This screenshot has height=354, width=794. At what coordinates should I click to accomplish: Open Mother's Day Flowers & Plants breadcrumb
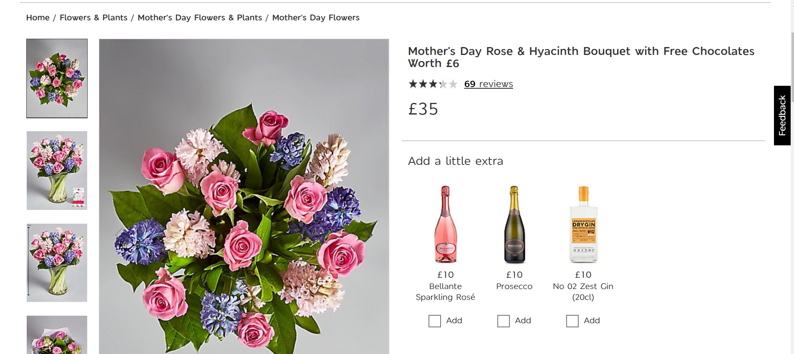pos(200,17)
